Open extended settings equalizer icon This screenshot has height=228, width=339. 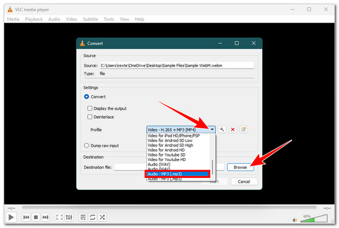pyautogui.click(x=69, y=217)
